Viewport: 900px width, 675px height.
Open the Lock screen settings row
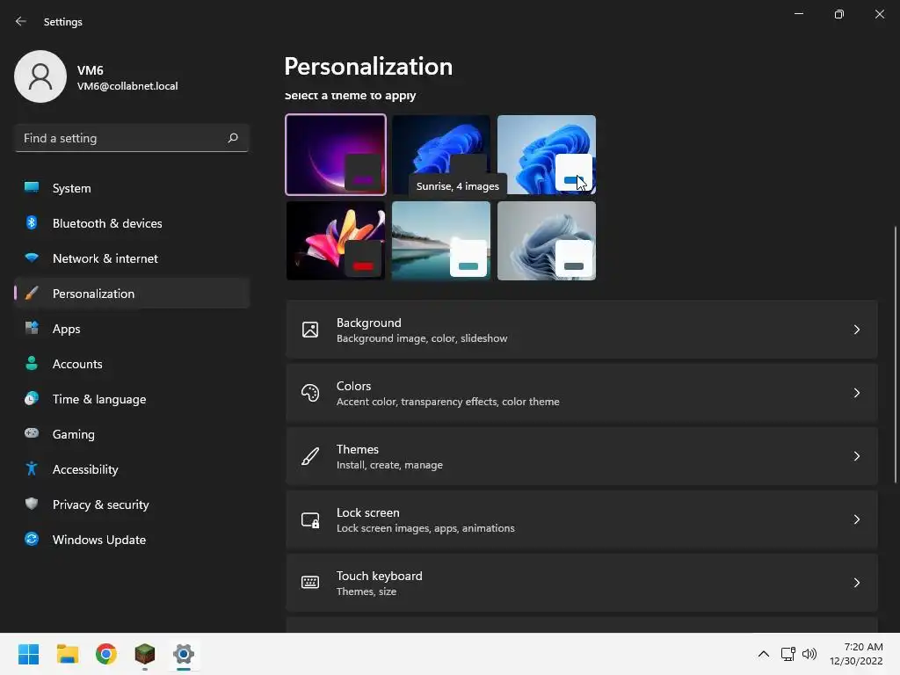click(x=582, y=519)
